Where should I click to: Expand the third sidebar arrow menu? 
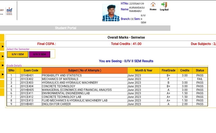[x=2, y=65]
